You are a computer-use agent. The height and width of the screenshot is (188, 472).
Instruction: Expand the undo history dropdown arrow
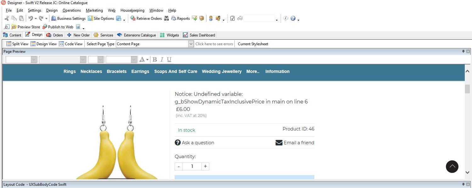pyautogui.click(x=36, y=19)
